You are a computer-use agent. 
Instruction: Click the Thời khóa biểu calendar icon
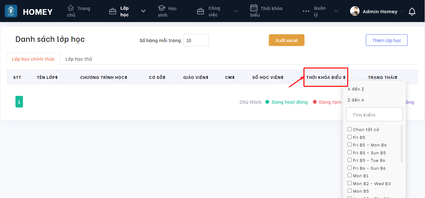click(254, 8)
